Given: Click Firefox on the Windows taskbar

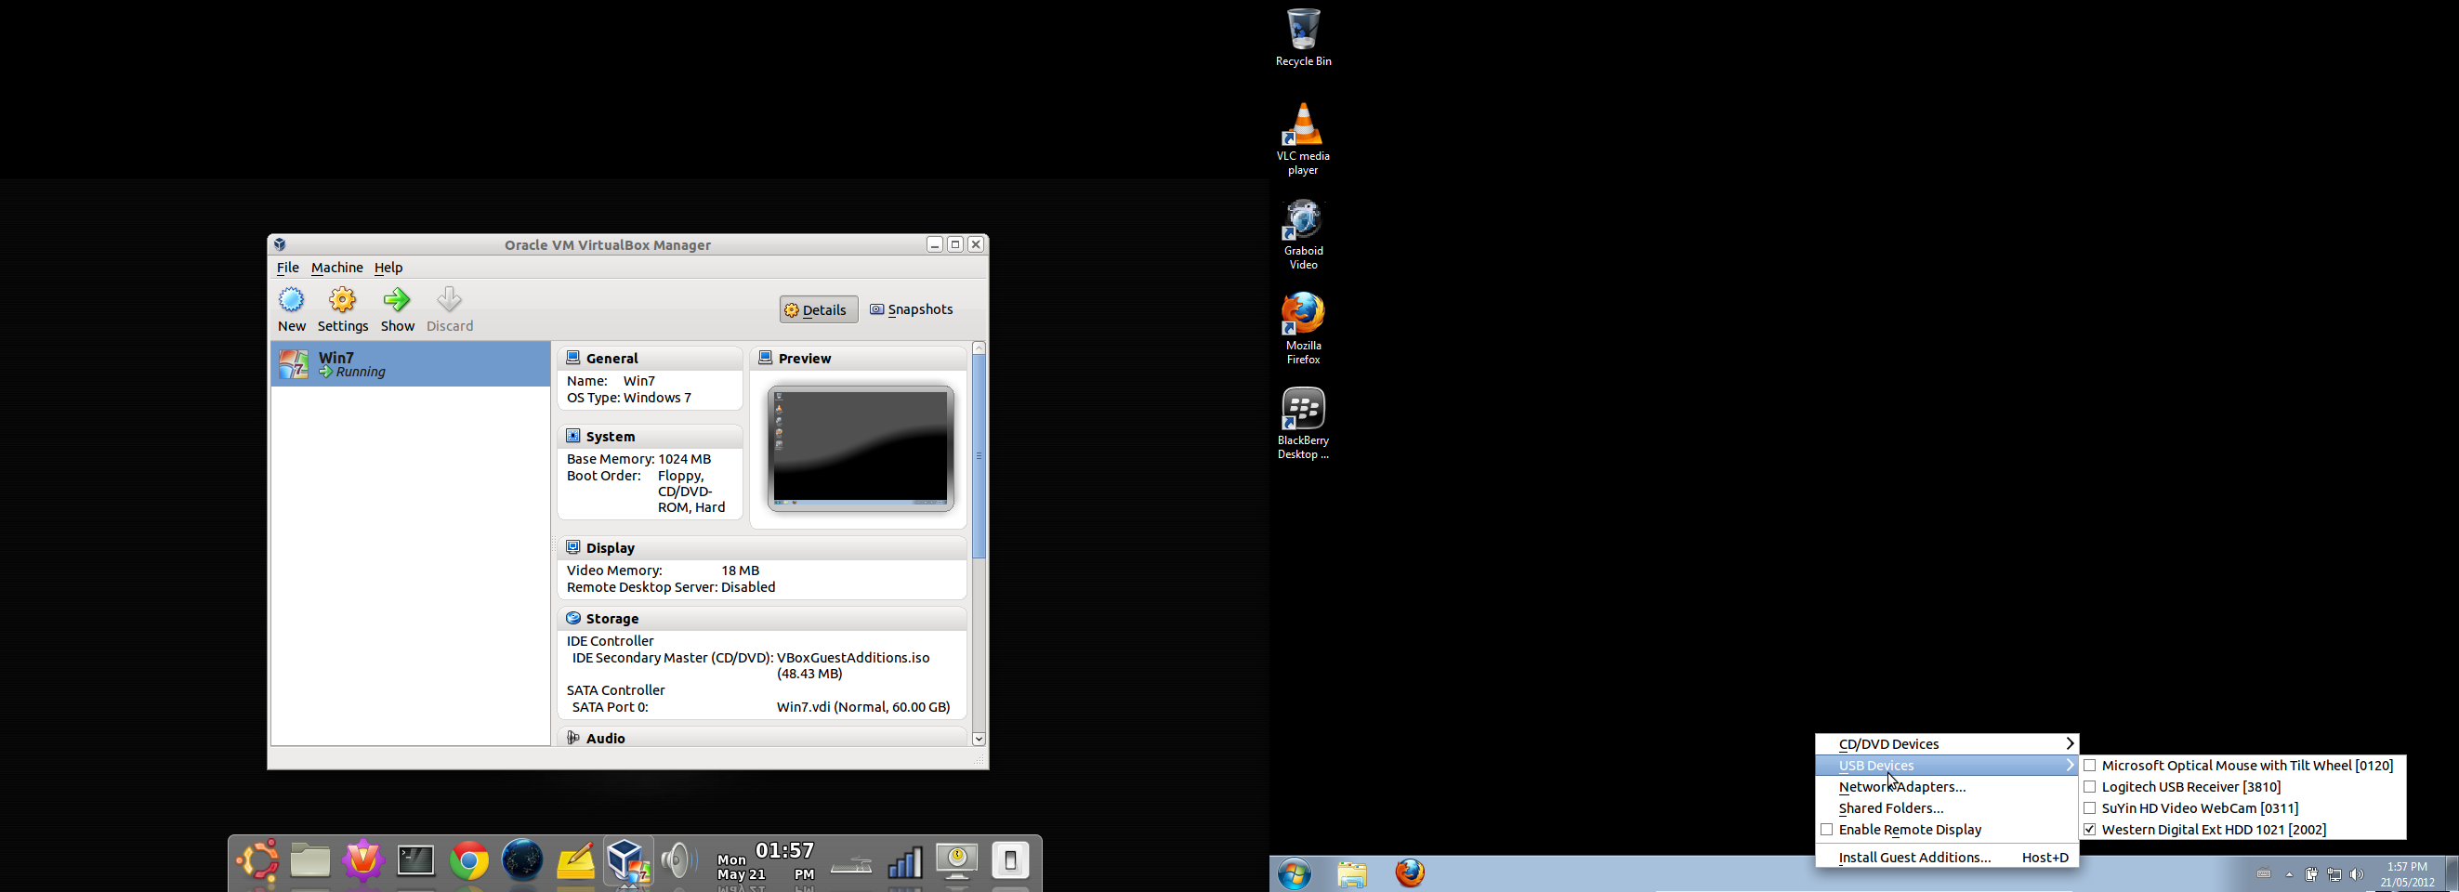Looking at the screenshot, I should [1410, 873].
